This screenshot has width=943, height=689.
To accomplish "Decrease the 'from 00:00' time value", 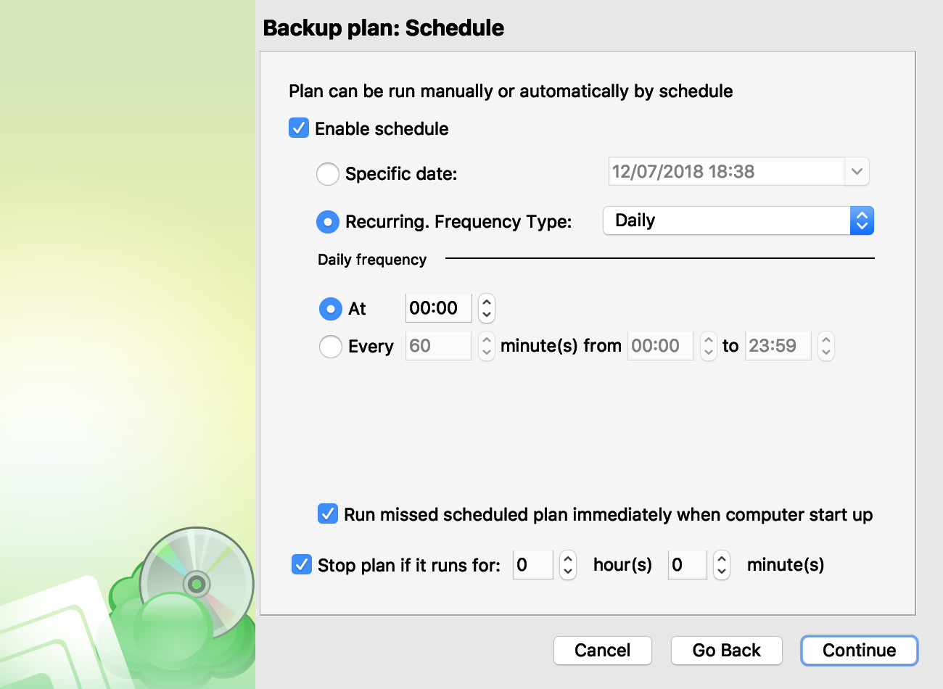I will point(708,351).
